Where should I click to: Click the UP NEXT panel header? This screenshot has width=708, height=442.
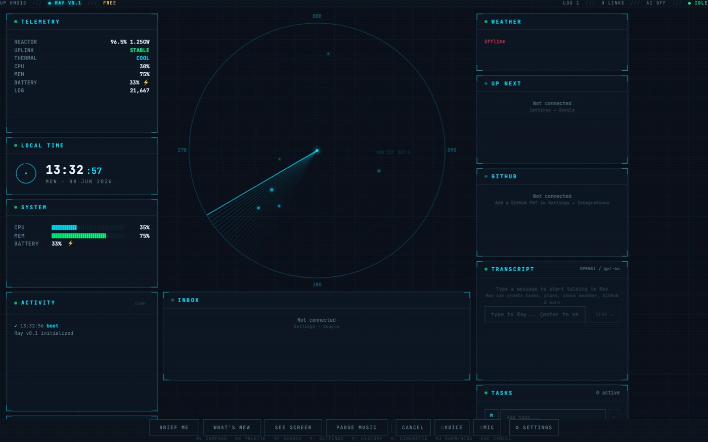click(x=552, y=84)
